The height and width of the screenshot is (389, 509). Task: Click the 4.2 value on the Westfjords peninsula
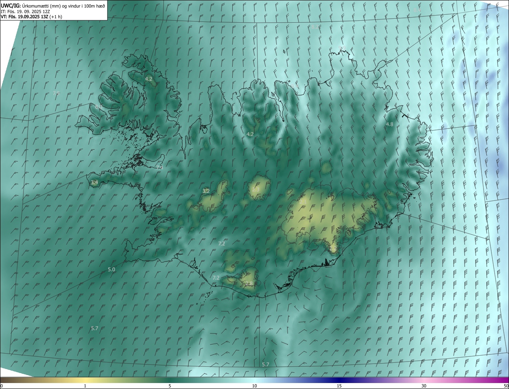148,79
